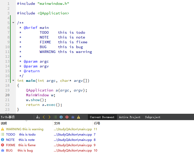
Task: Select the 'TODO this is todo' entry
Action: point(21,135)
